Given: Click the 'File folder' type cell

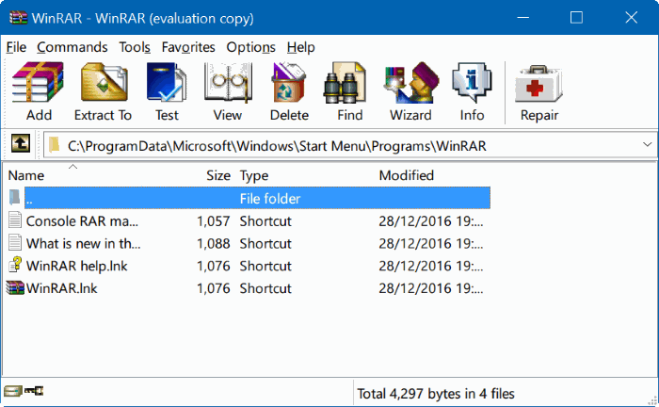Looking at the screenshot, I should click(270, 199).
